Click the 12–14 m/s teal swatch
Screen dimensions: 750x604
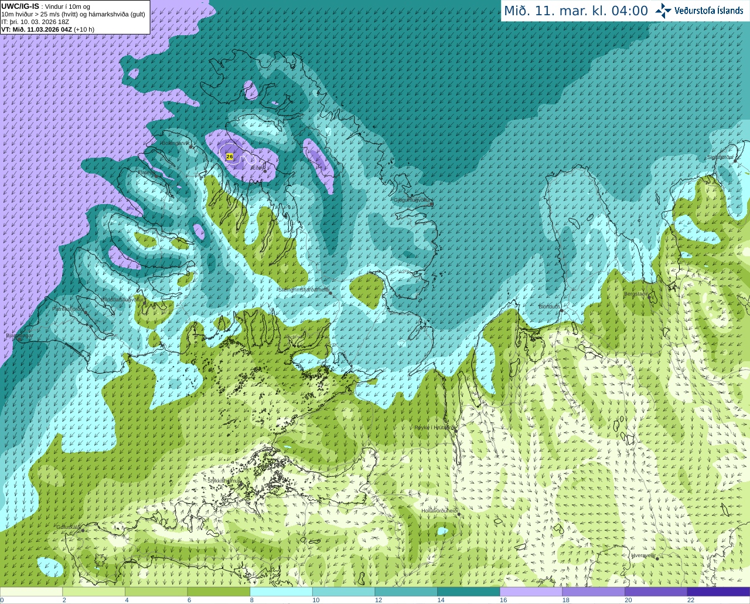pyautogui.click(x=406, y=592)
